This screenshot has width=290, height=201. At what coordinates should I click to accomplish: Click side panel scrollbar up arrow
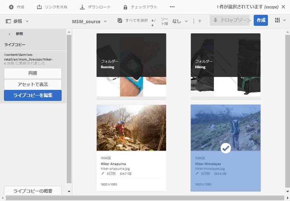(x=69, y=32)
